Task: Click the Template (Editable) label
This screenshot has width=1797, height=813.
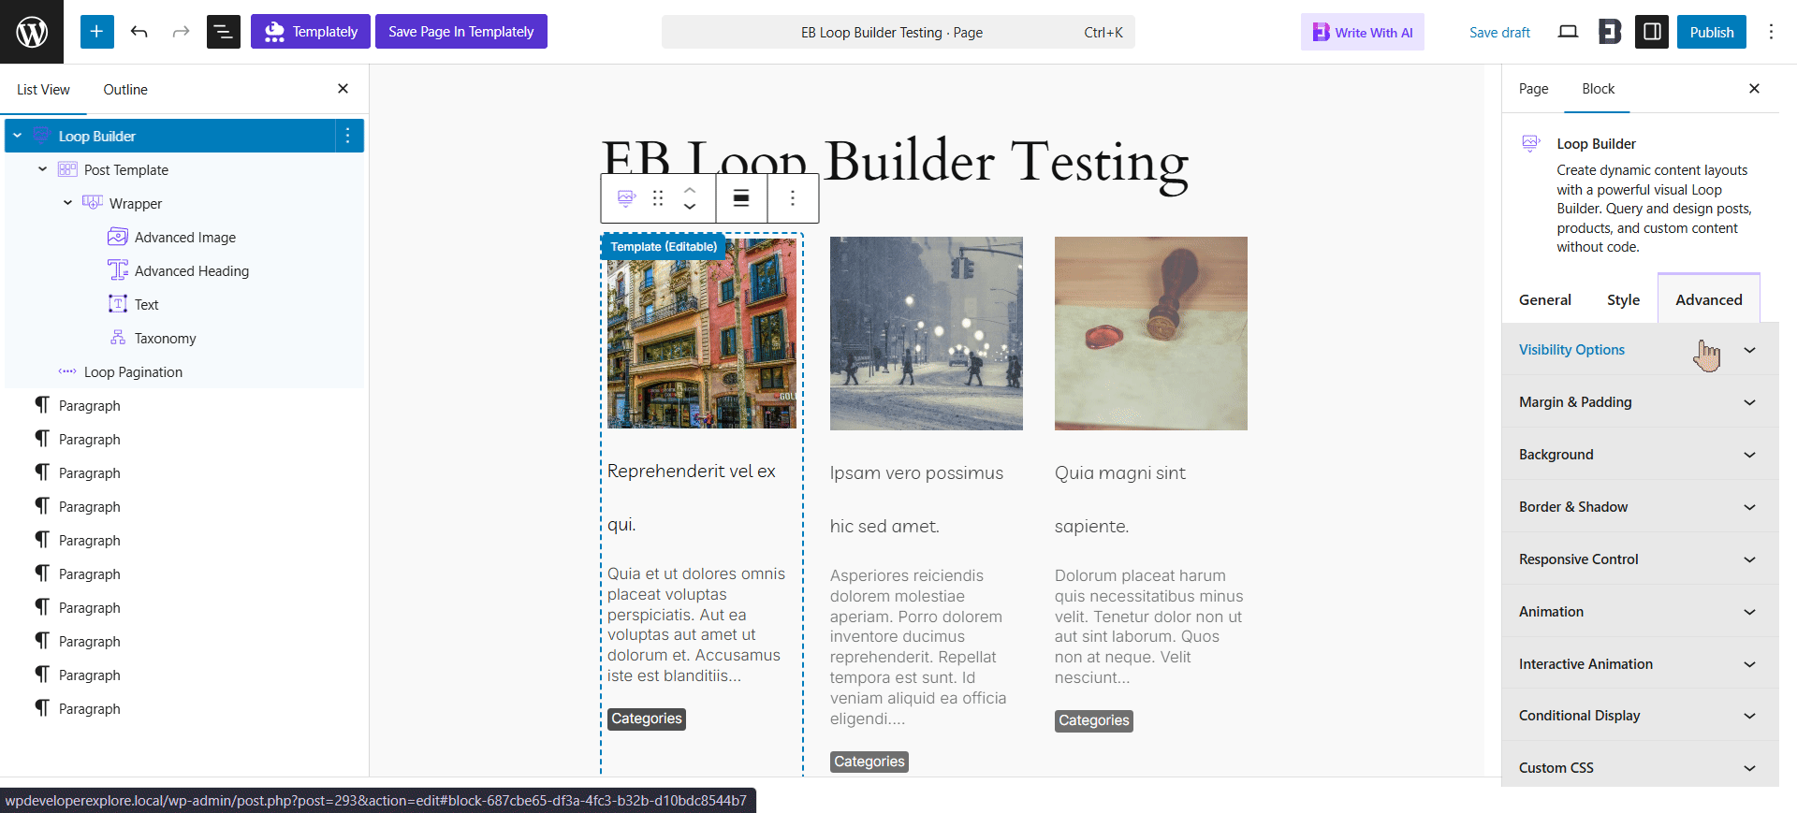Action: [x=664, y=247]
